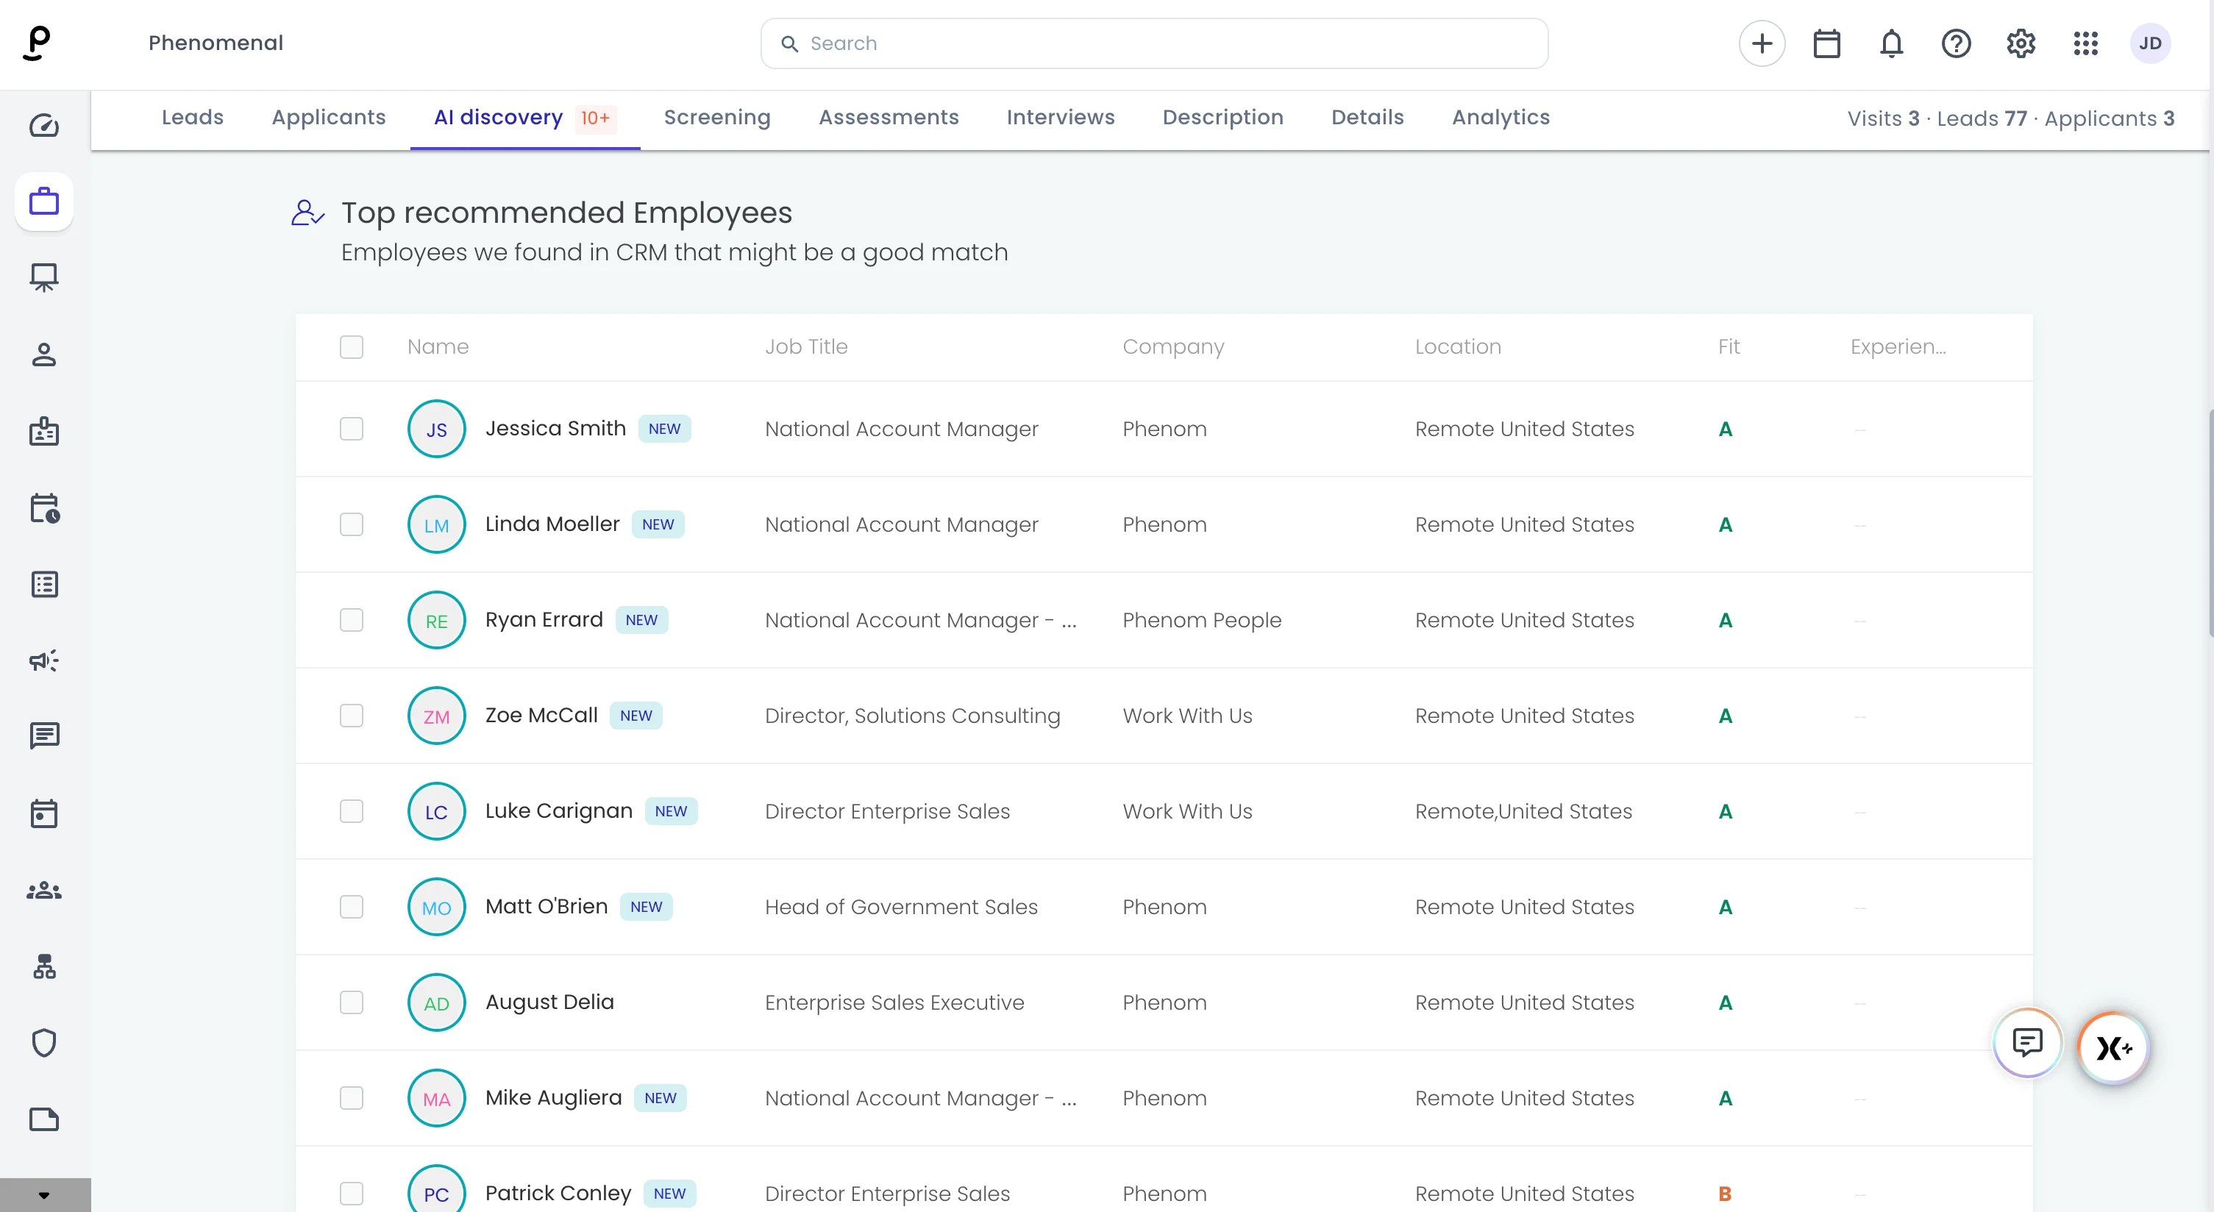
Task: Open the X+ assistant floating button
Action: coord(2113,1047)
